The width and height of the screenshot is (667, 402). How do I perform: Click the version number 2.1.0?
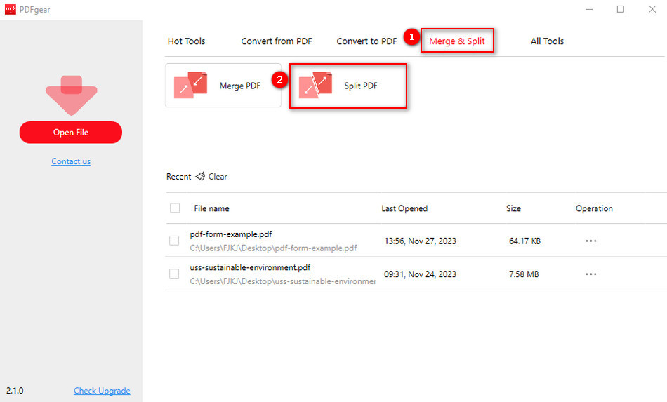coord(15,391)
